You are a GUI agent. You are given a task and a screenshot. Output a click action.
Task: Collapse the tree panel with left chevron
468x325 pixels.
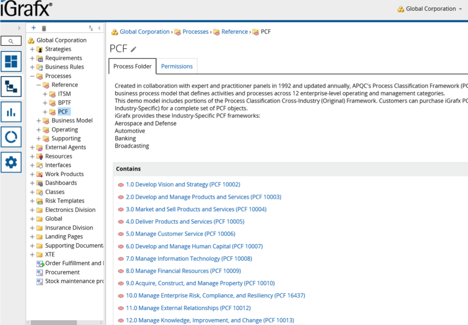click(x=100, y=28)
